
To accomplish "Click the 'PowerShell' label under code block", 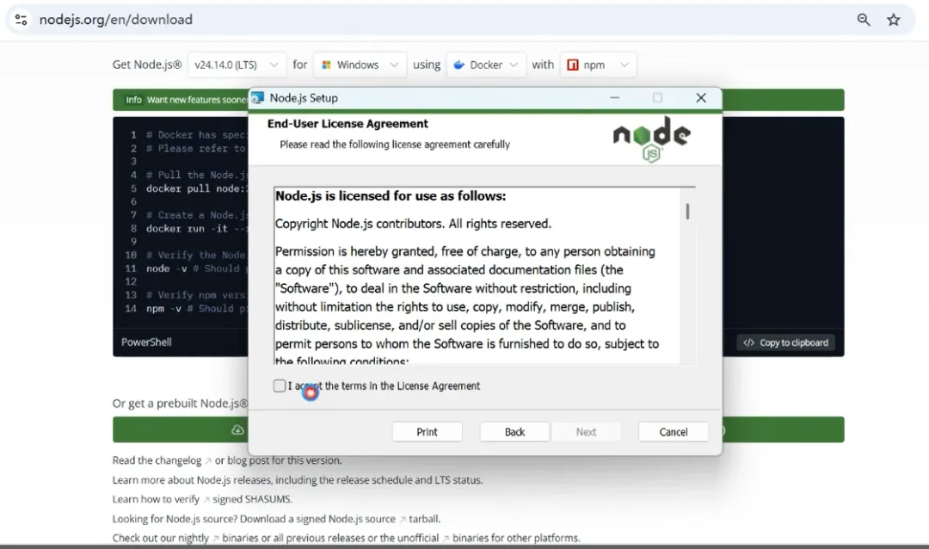I will point(146,342).
